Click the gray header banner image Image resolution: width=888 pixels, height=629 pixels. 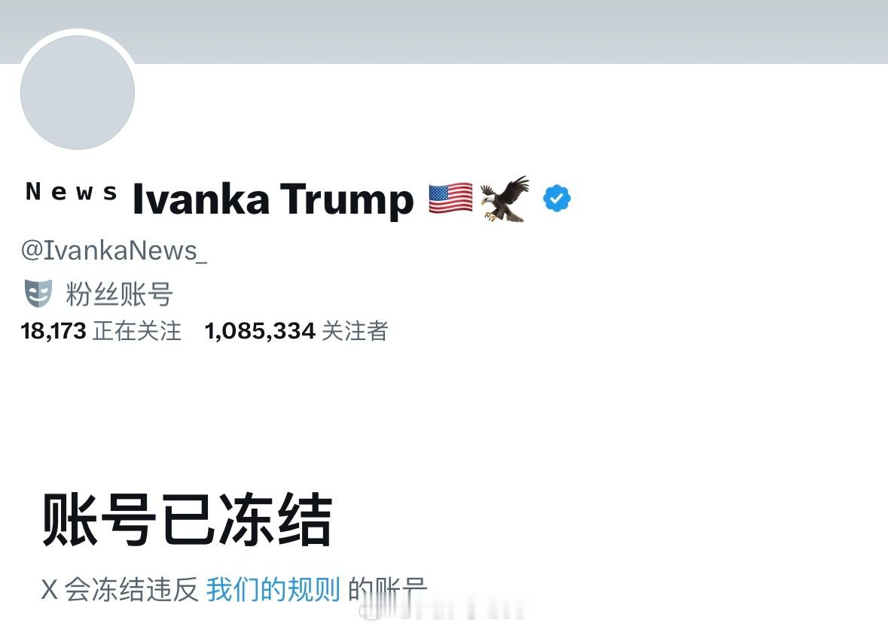[x=444, y=32]
